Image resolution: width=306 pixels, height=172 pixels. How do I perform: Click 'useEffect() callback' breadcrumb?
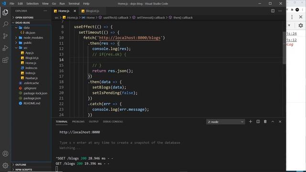click(x=116, y=18)
